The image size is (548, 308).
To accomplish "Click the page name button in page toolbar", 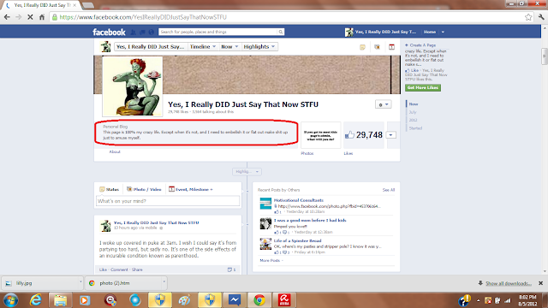I will (151, 47).
